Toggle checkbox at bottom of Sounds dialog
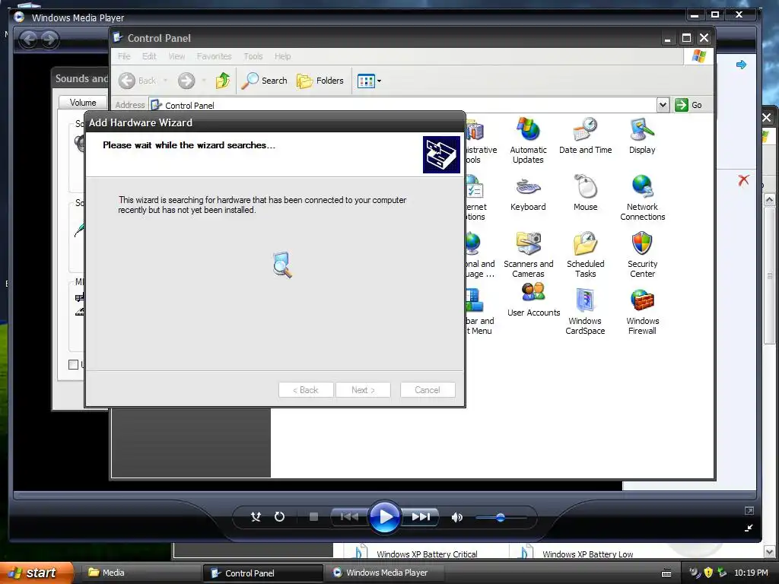Screen dimensions: 779x584 74,364
